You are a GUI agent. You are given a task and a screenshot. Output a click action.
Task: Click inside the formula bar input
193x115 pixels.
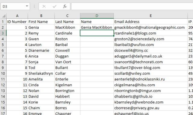132,6
